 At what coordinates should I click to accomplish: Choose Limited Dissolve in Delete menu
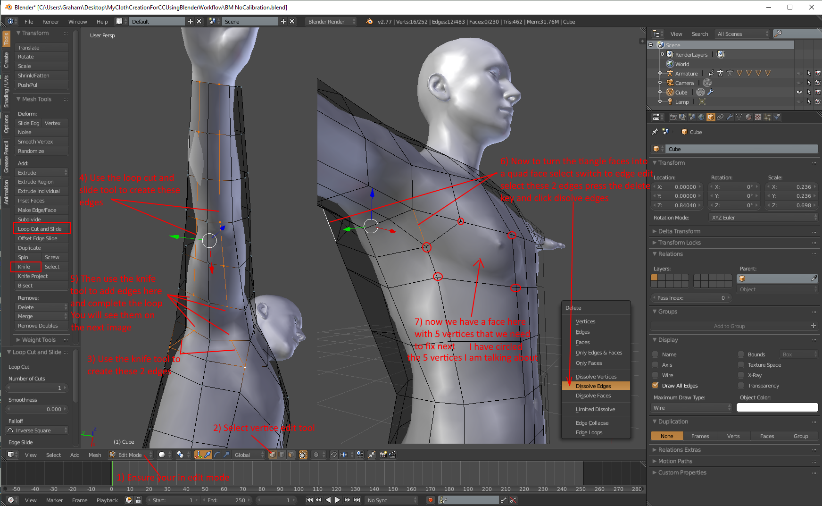tap(596, 409)
